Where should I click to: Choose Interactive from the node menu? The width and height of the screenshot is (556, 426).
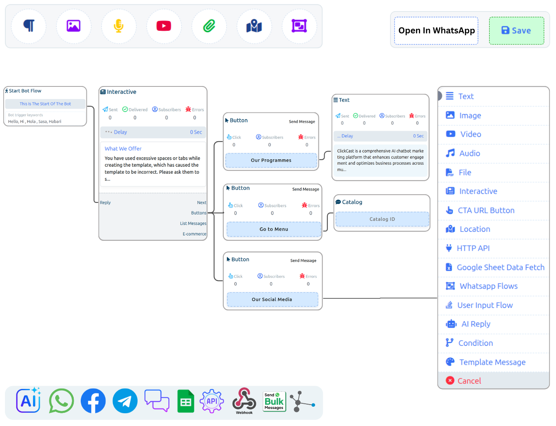pyautogui.click(x=493, y=191)
